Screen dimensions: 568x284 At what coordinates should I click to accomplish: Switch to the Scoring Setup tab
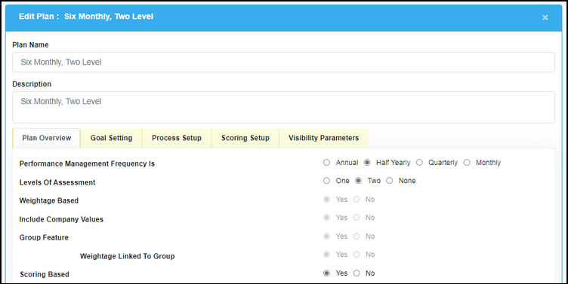coord(245,138)
